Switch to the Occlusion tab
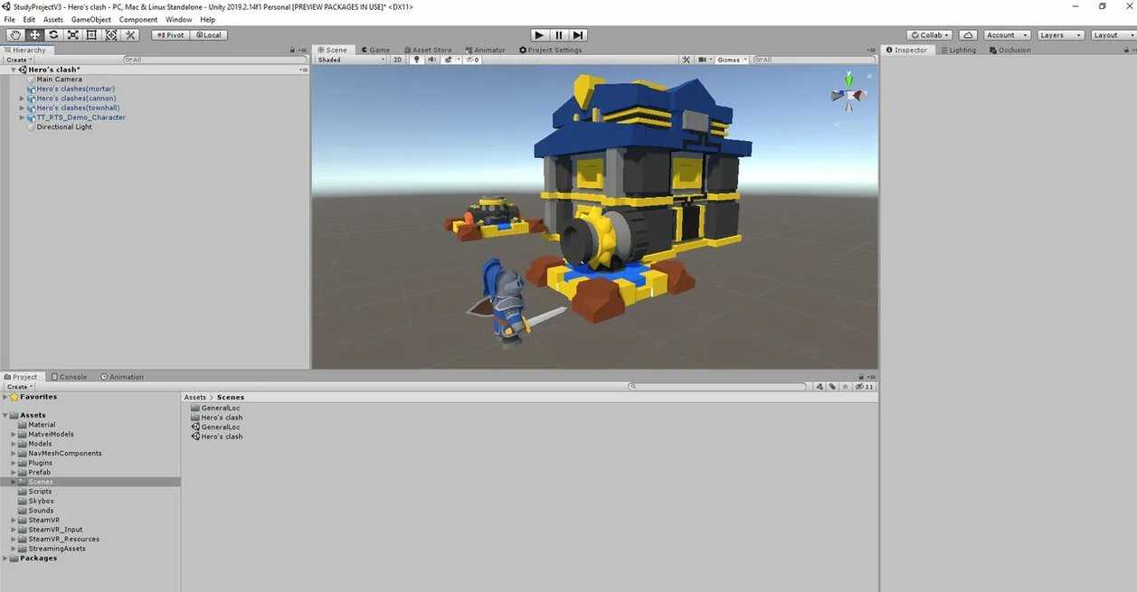1137x592 pixels. (1009, 51)
